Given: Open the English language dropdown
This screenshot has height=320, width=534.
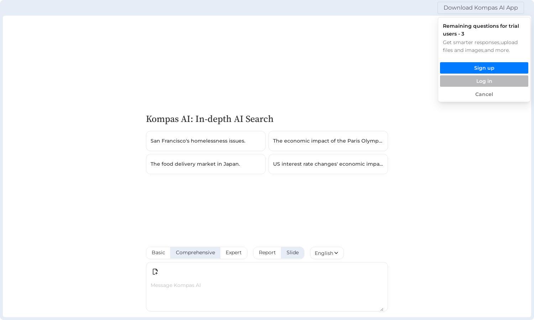Looking at the screenshot, I should (327, 253).
